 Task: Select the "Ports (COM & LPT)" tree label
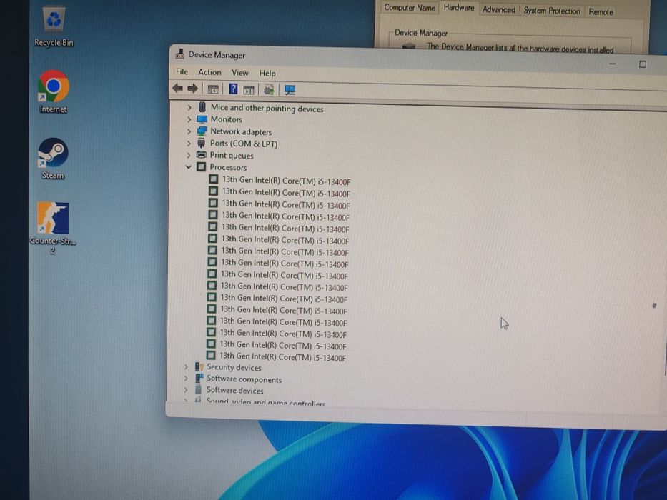244,144
